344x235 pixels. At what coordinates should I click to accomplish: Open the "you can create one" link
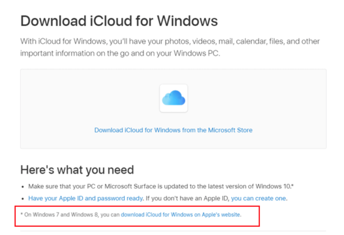point(258,198)
